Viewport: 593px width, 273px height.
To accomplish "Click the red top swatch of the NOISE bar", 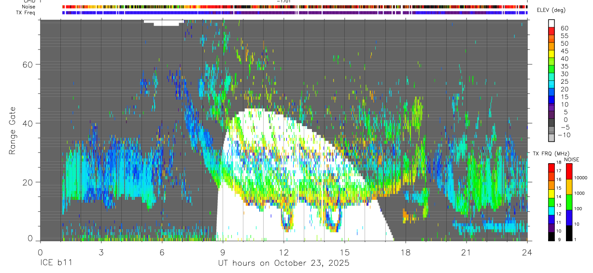I will 569,171.
